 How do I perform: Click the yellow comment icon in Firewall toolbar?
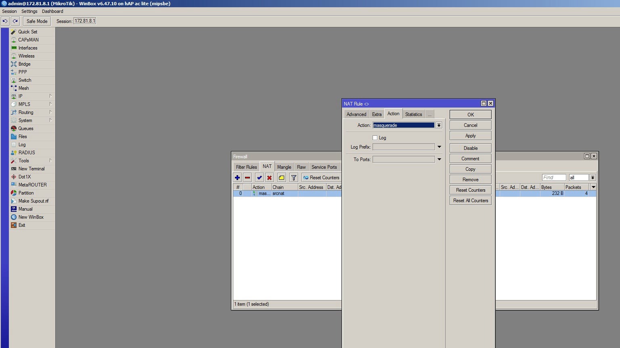point(281,178)
